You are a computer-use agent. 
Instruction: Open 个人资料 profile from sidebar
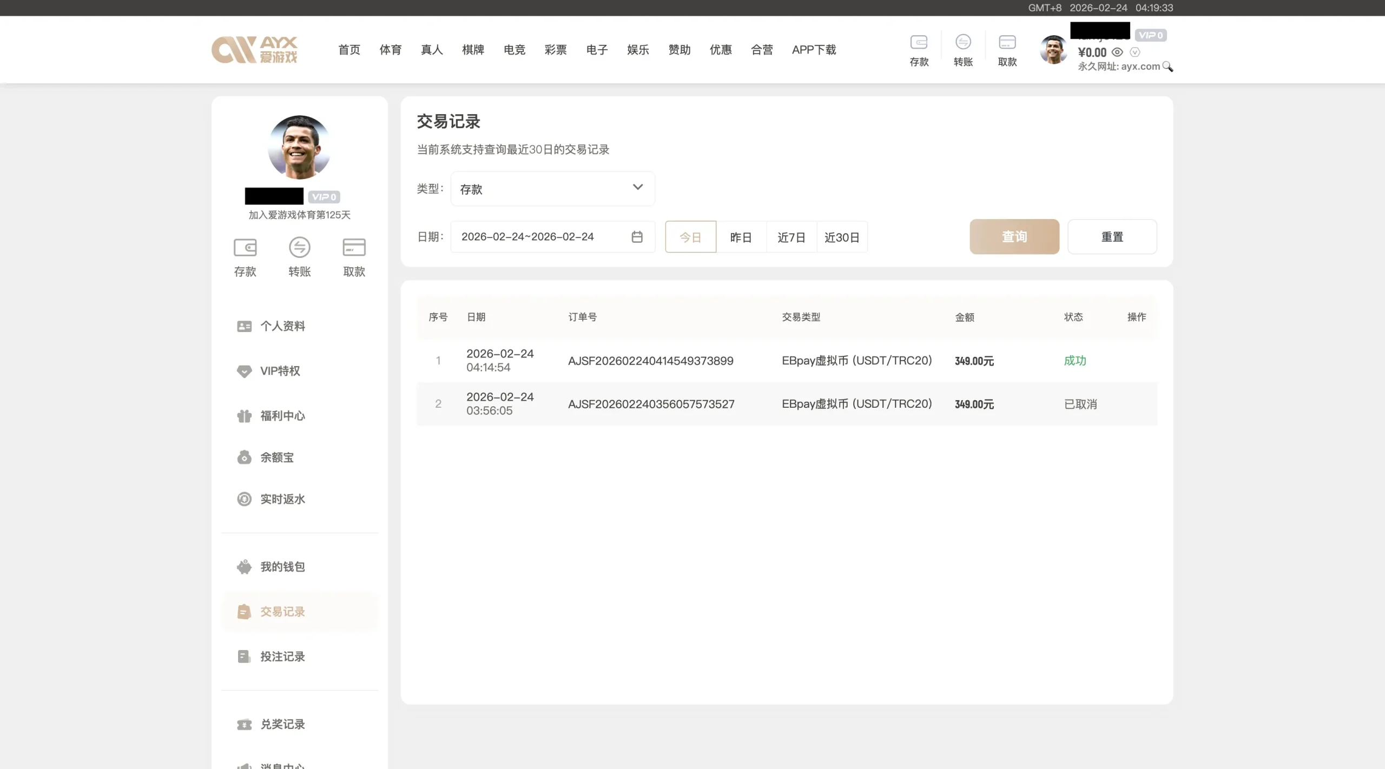282,326
